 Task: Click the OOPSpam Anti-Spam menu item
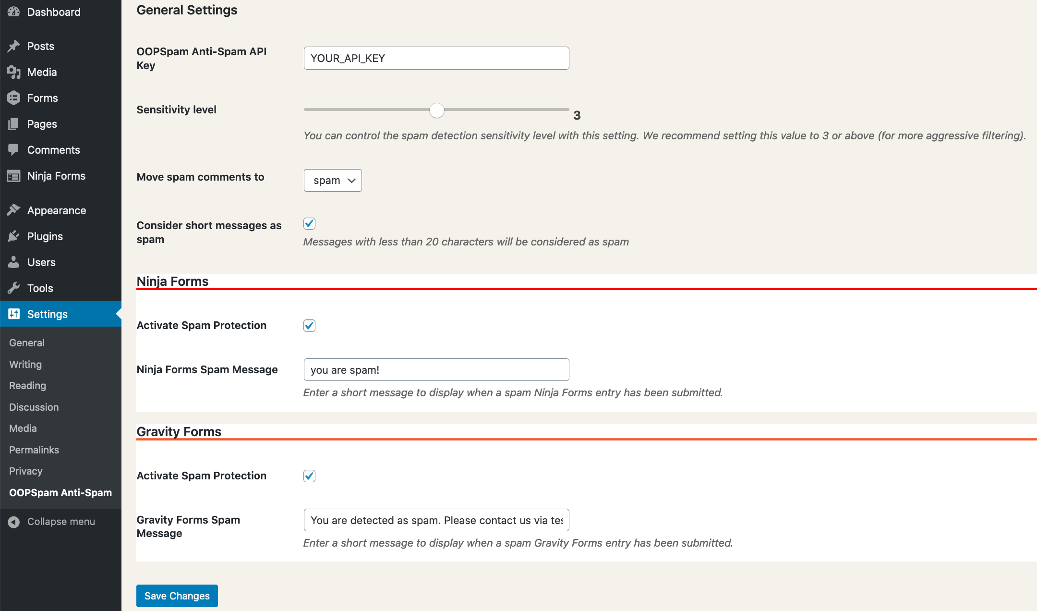tap(61, 492)
